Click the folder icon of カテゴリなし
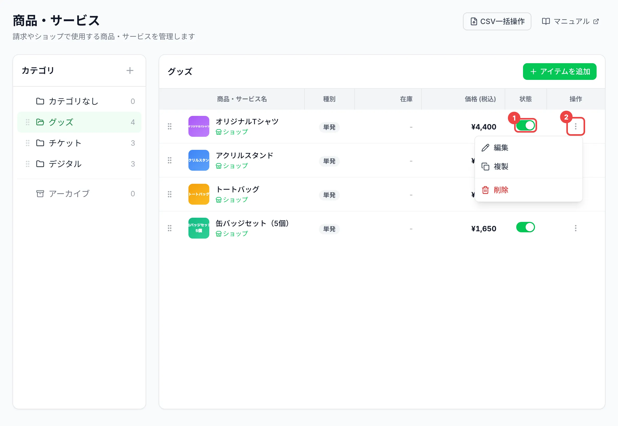 click(40, 101)
